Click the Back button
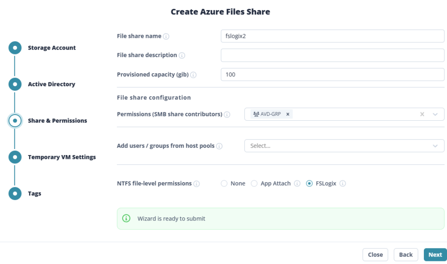Viewport: 447px width, 264px height. (406, 254)
